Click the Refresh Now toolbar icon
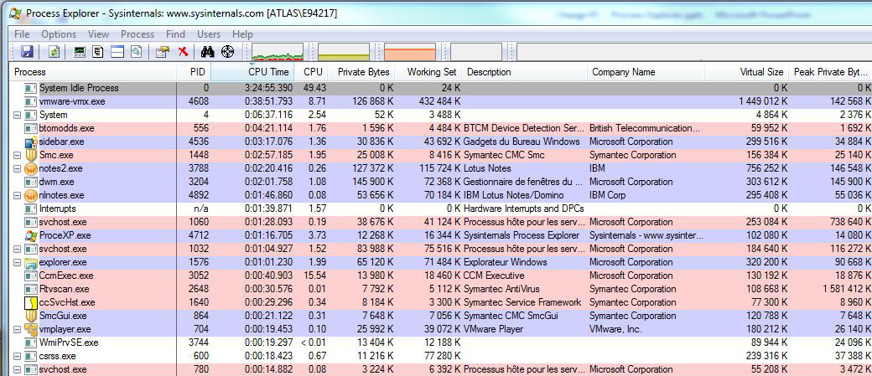Screen dimensions: 872x376 tap(54, 52)
